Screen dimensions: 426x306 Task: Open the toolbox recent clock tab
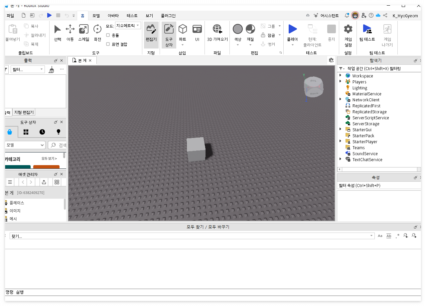[x=42, y=132]
